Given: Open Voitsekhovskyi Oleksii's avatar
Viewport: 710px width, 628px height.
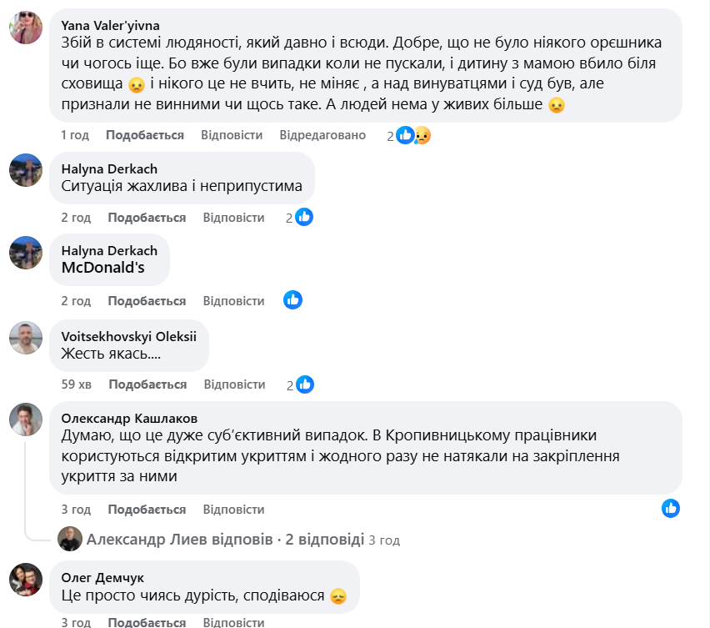Looking at the screenshot, I should [26, 337].
